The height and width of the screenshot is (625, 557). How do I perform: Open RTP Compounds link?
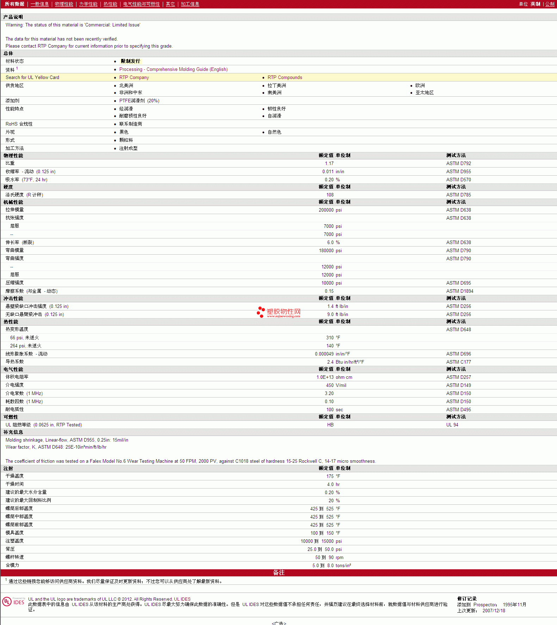(285, 78)
